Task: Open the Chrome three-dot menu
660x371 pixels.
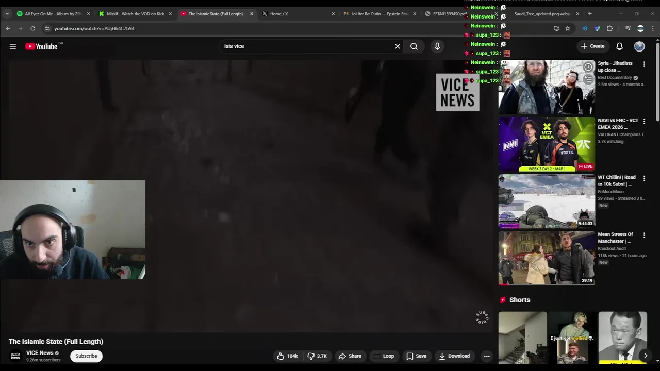Action: [653, 28]
